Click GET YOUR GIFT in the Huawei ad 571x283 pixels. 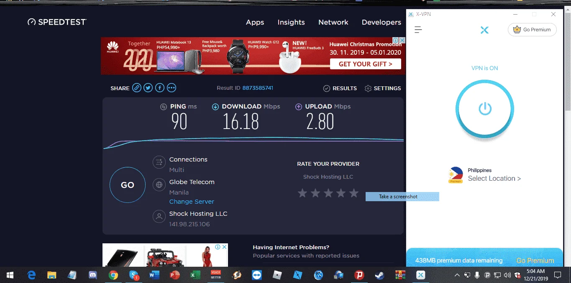(366, 64)
